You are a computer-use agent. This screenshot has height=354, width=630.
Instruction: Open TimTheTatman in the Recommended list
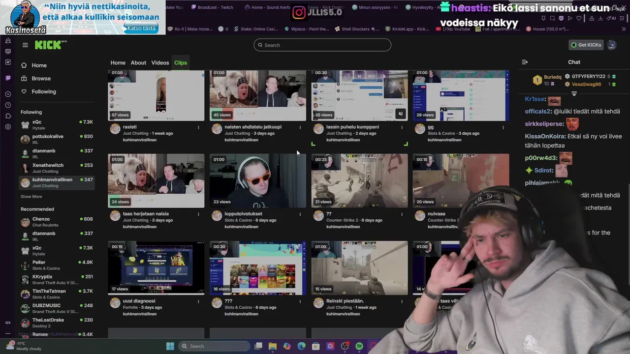(x=57, y=294)
